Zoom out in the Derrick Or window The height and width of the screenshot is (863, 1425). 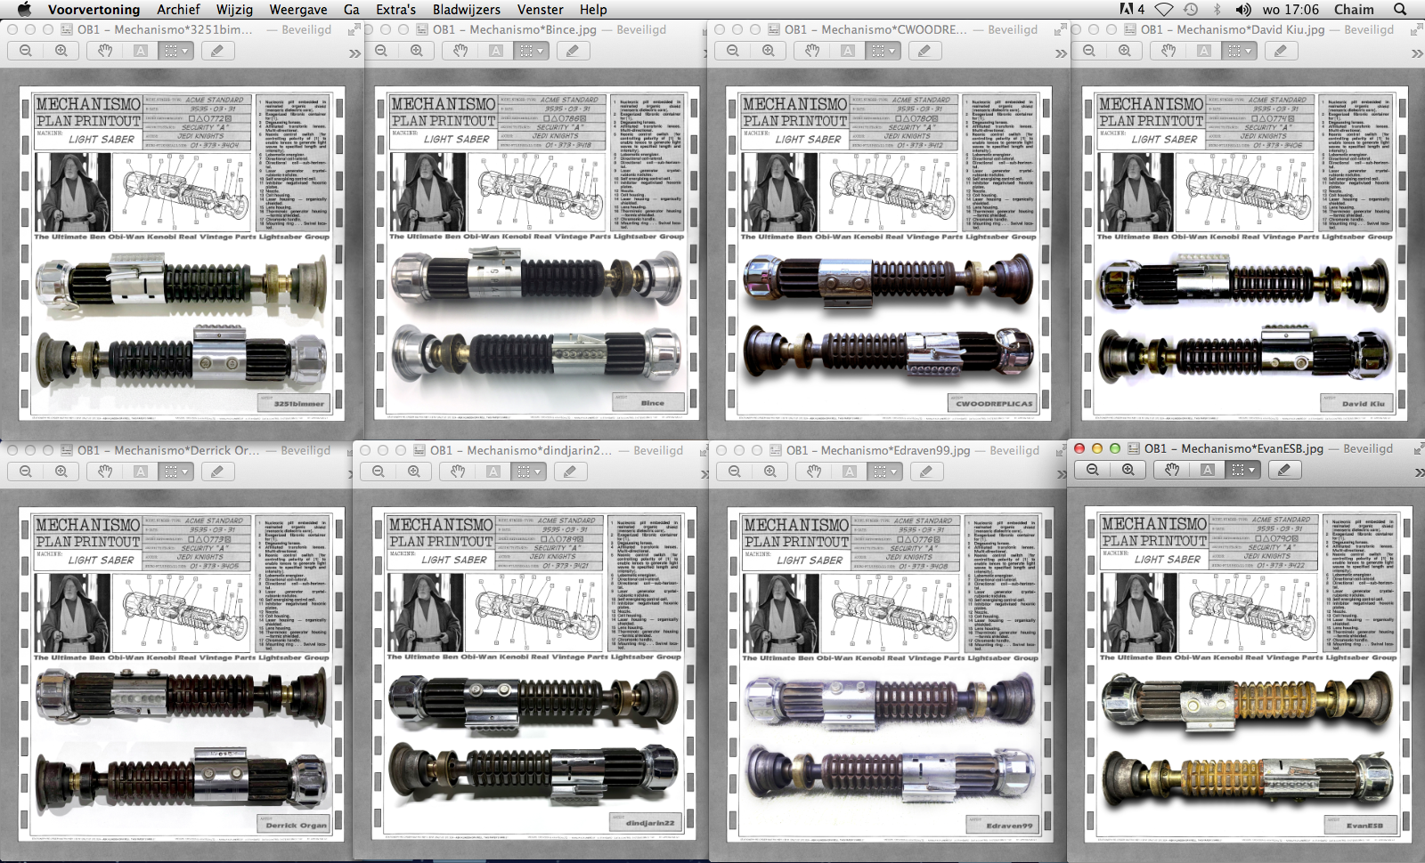pyautogui.click(x=26, y=472)
